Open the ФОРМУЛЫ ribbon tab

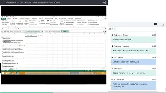click(34, 19)
